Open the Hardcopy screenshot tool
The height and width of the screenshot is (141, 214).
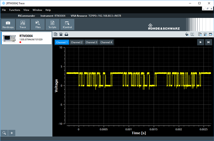[8, 24]
